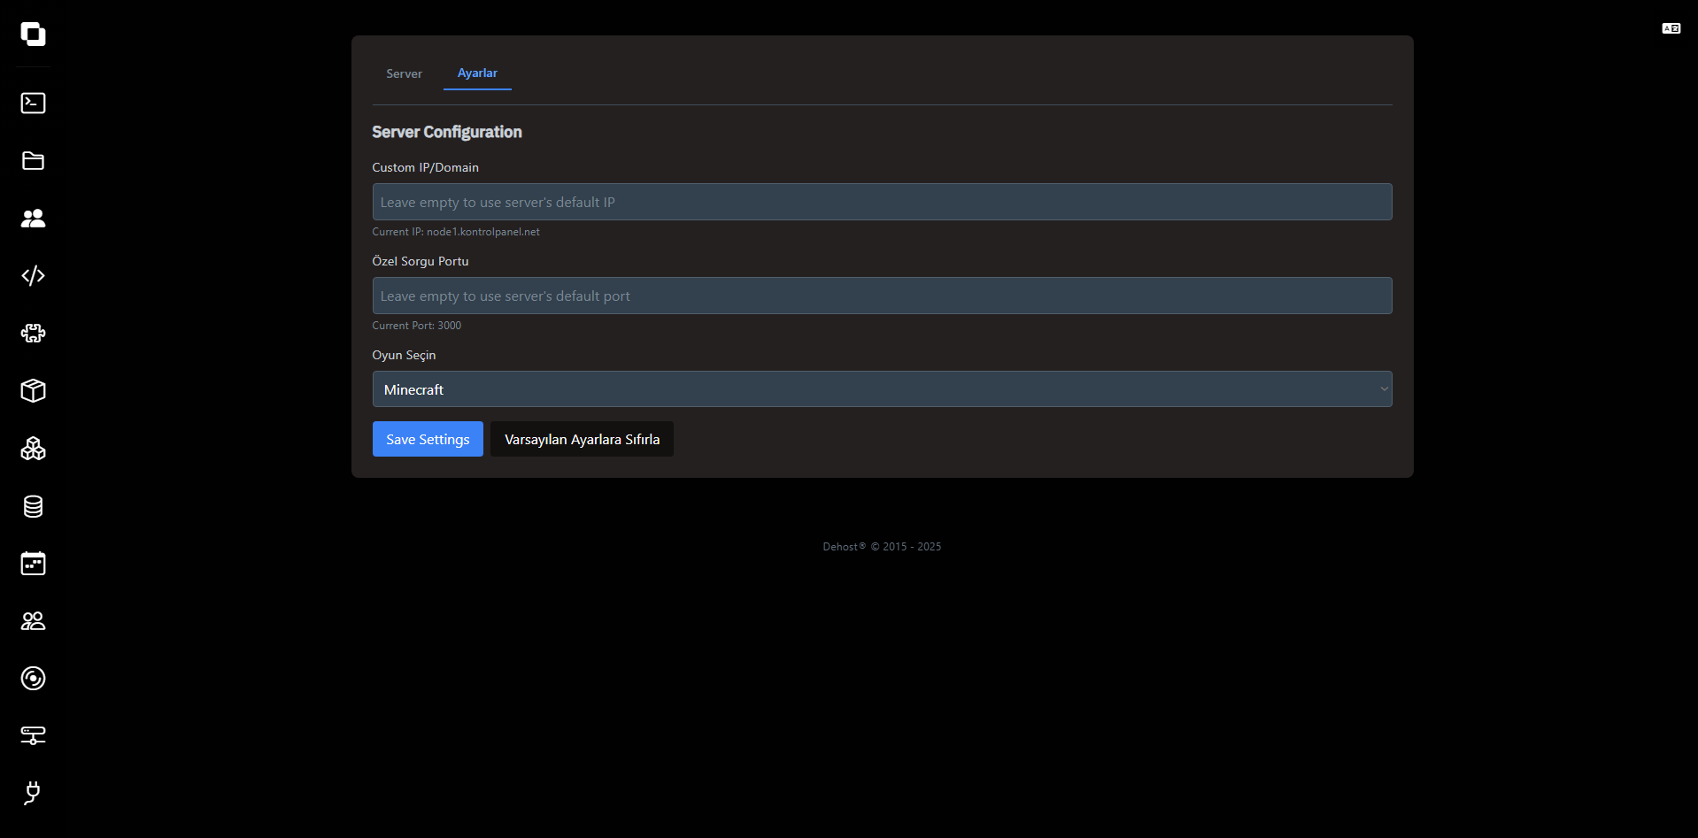
Task: Click the outlined two-people icon
Action: point(33,621)
